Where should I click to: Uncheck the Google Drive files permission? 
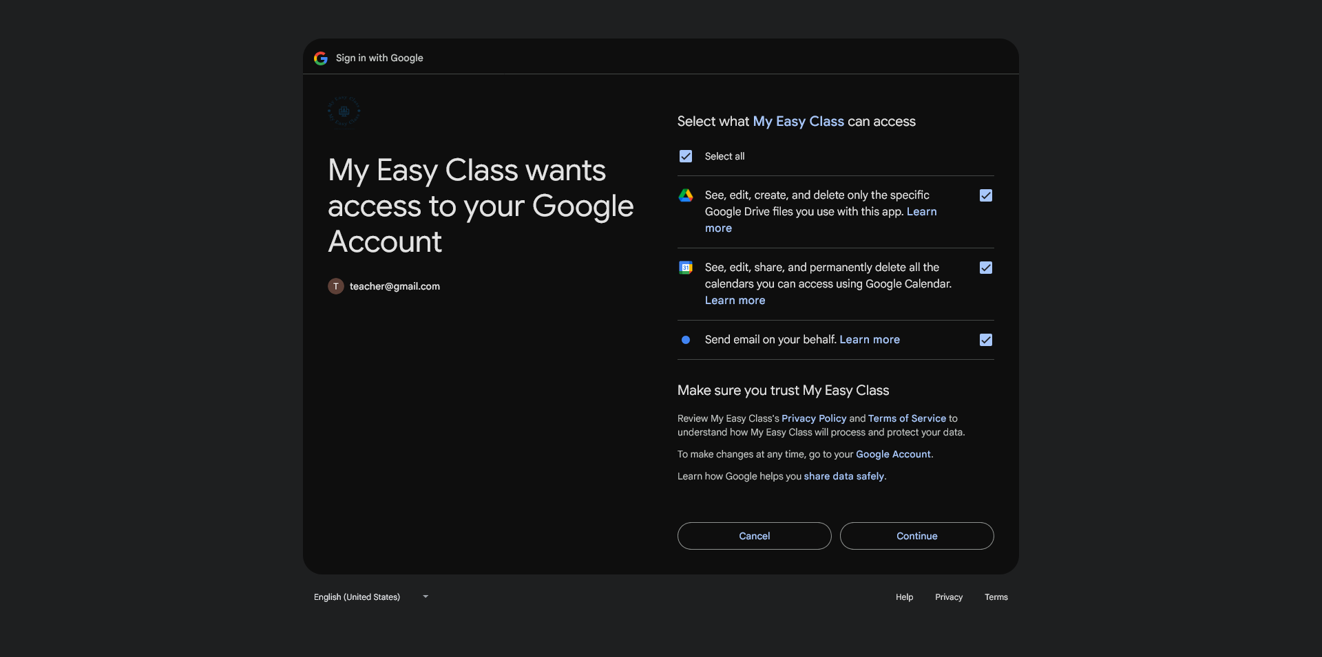pos(986,195)
